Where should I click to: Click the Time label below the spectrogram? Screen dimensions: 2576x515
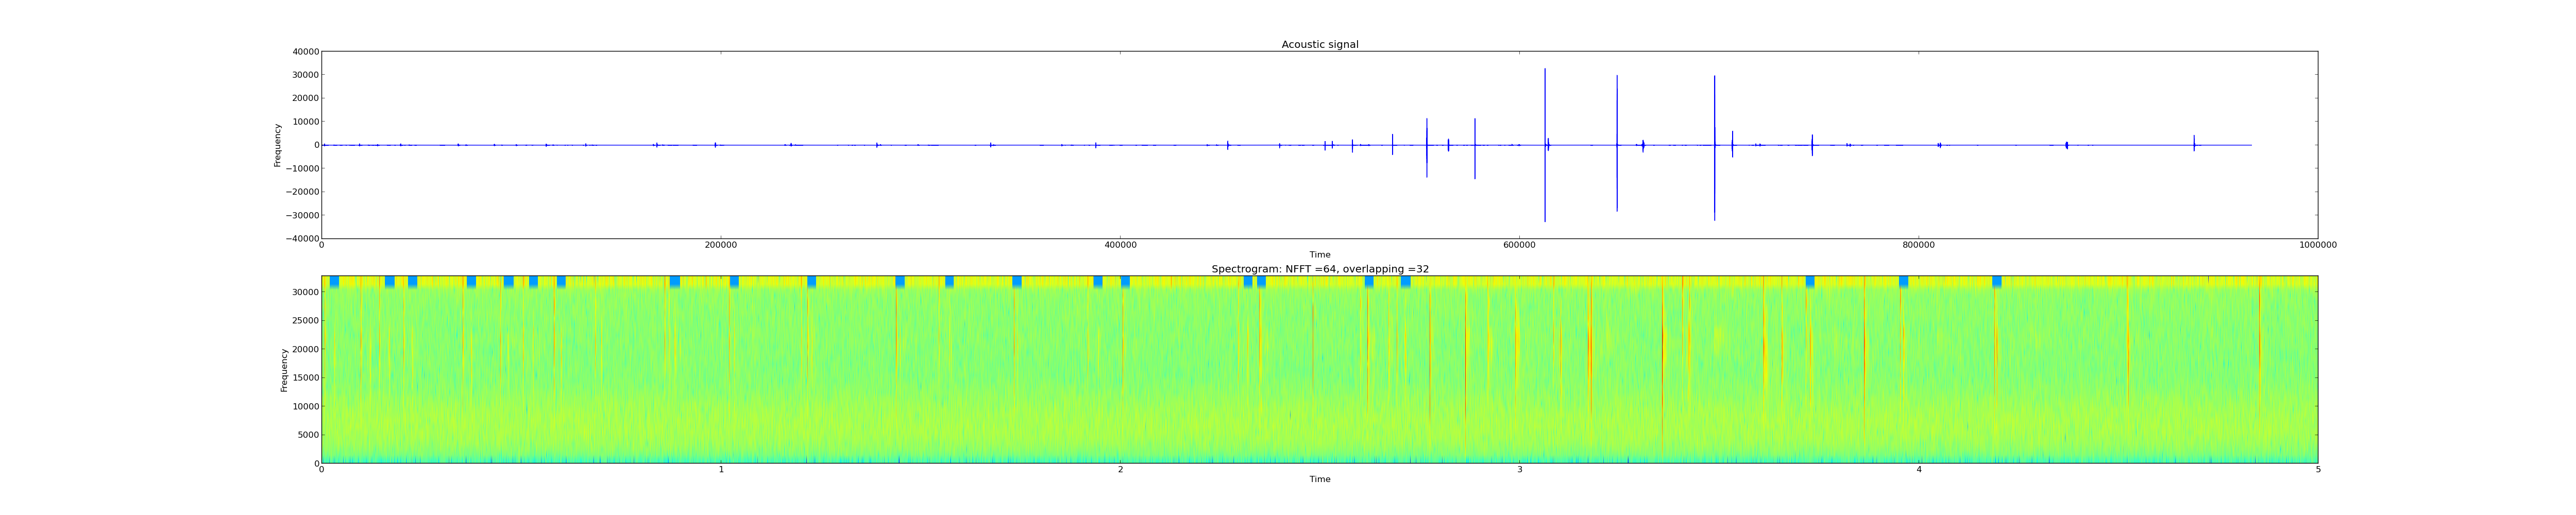click(1319, 479)
